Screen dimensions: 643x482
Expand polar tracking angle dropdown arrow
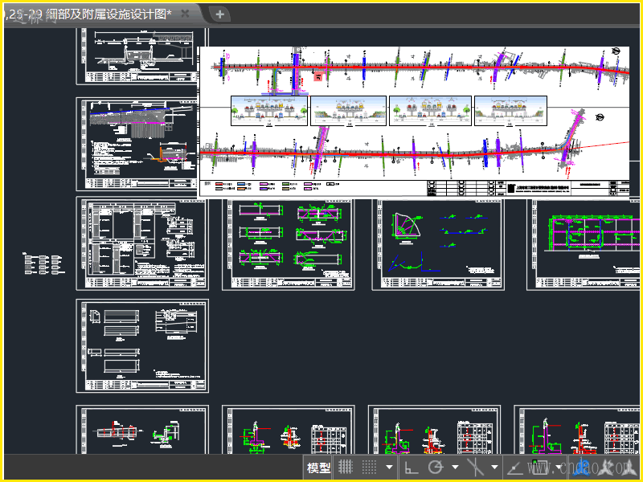pyautogui.click(x=455, y=467)
